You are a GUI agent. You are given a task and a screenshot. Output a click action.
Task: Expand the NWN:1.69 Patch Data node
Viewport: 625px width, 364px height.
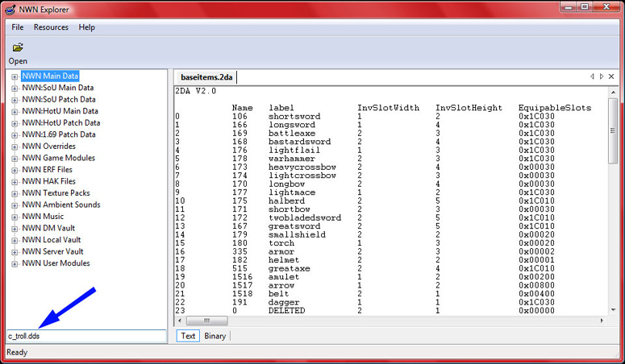click(x=15, y=135)
